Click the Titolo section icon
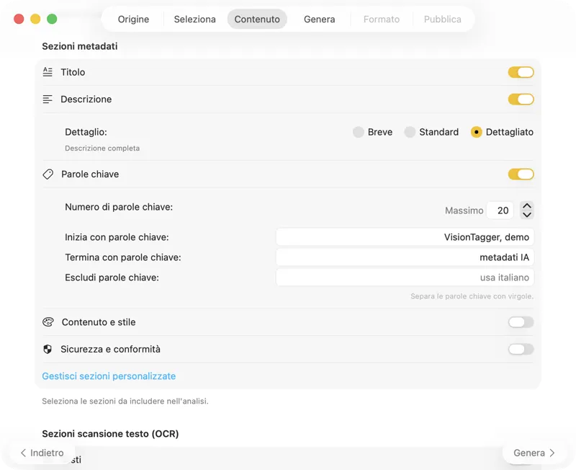This screenshot has height=470, width=576. click(x=48, y=72)
